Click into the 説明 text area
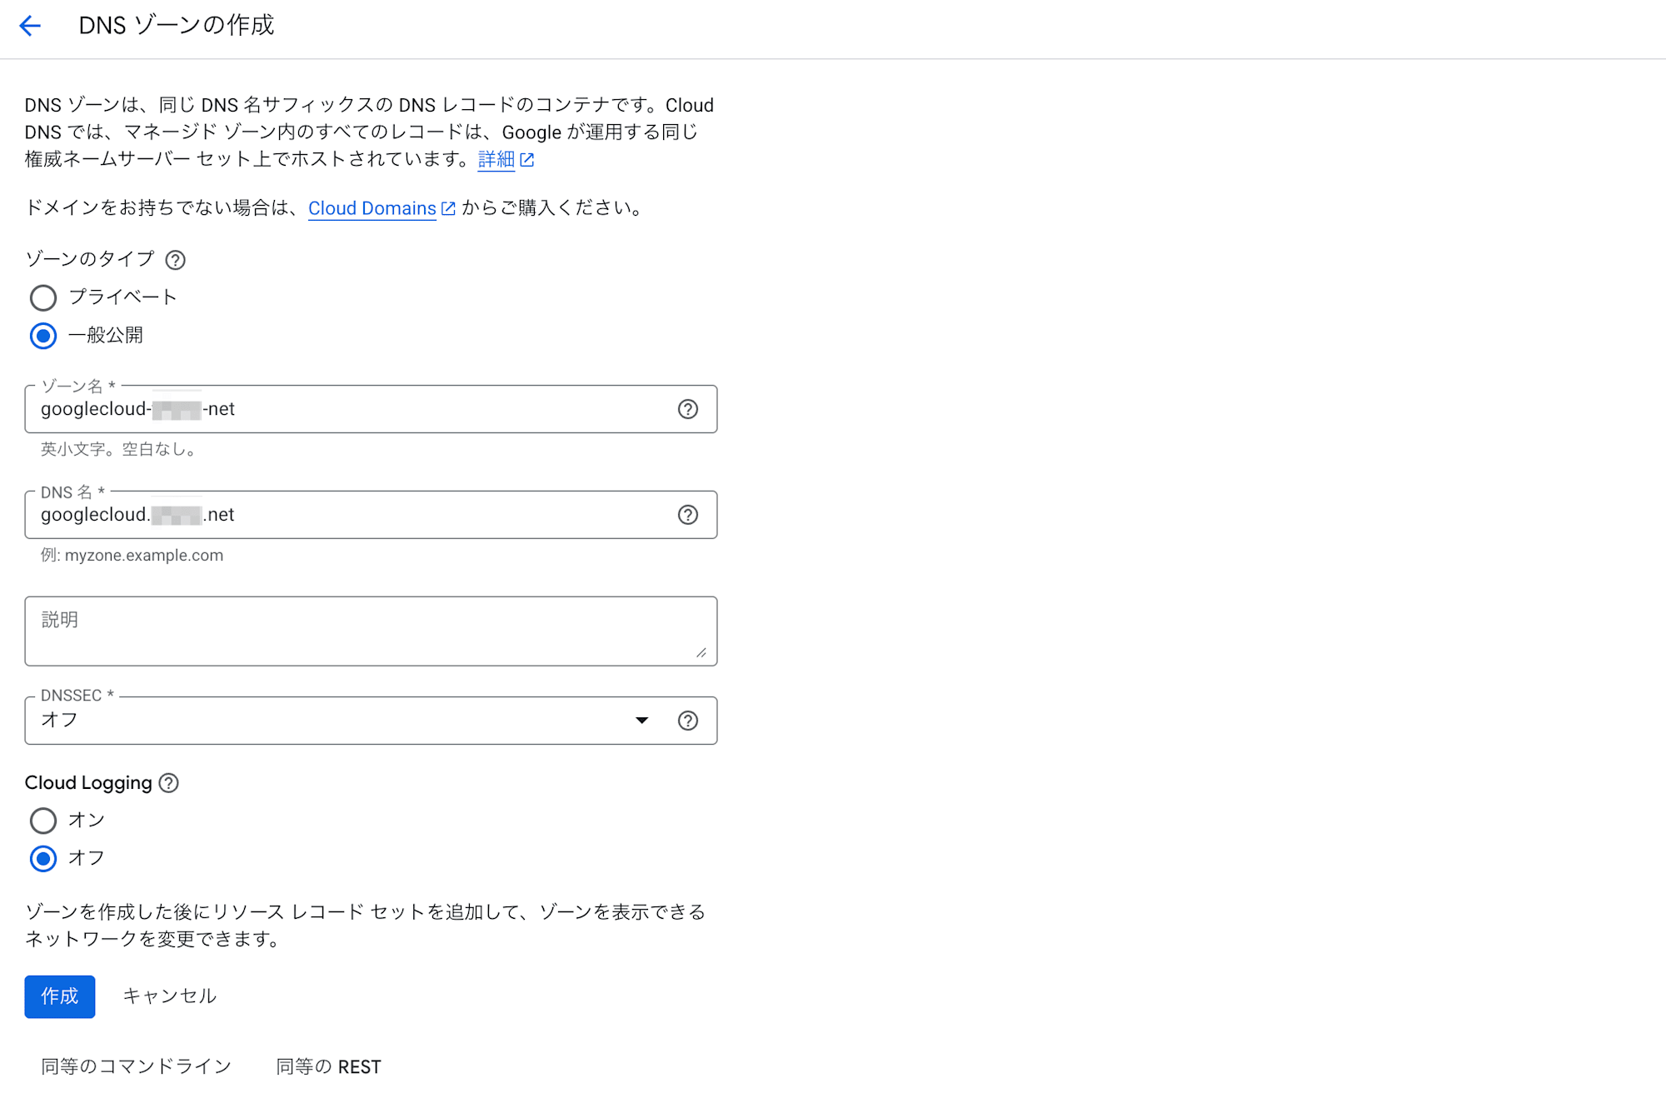 pyautogui.click(x=371, y=631)
